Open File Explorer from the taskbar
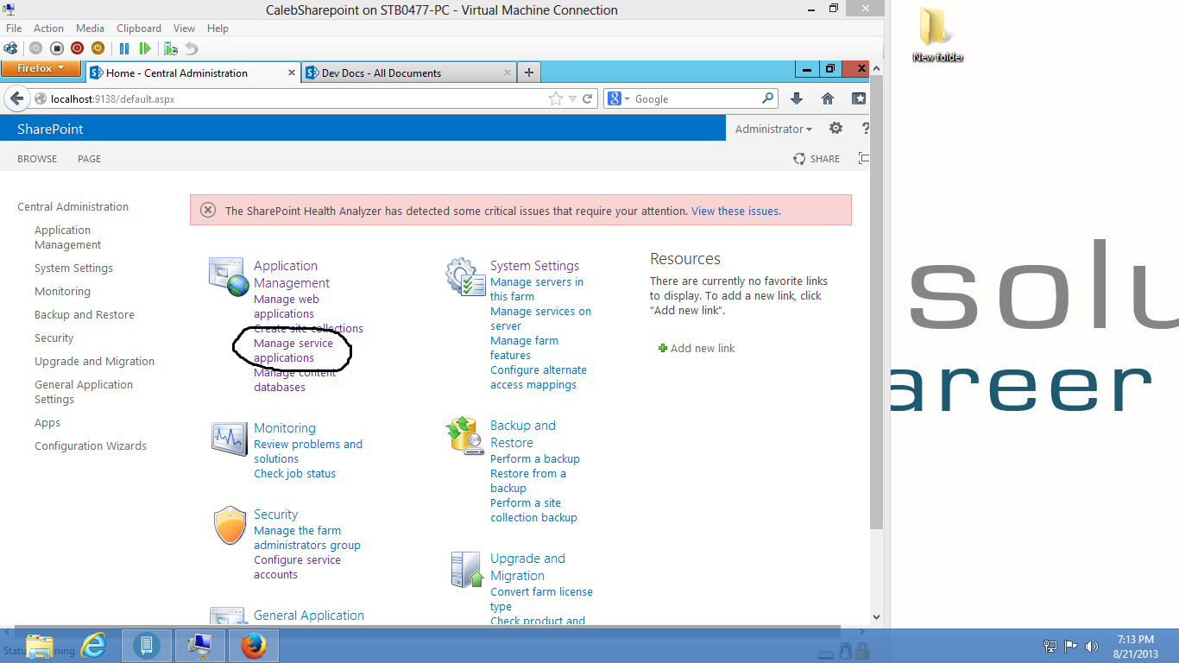The image size is (1179, 663). coord(39,645)
